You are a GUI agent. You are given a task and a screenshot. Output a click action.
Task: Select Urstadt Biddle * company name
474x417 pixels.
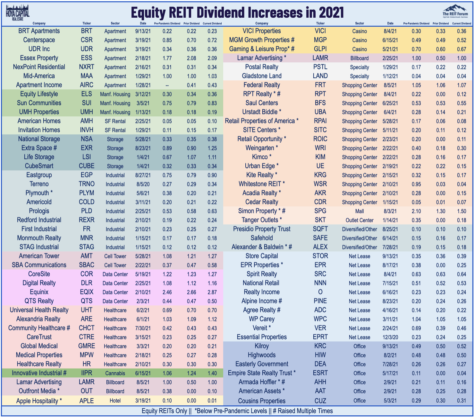click(262, 112)
